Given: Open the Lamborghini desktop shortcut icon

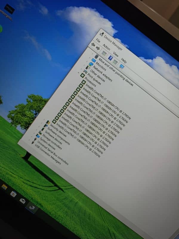Looking at the screenshot, I should click(x=10, y=9).
